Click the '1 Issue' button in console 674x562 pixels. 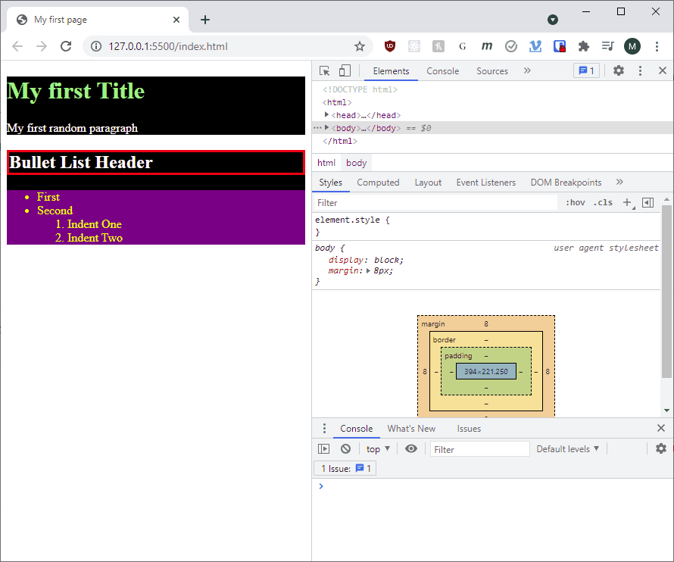tap(345, 469)
